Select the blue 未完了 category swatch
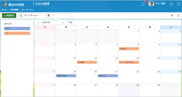Viewport: 182px width, 97px height. tap(17, 28)
